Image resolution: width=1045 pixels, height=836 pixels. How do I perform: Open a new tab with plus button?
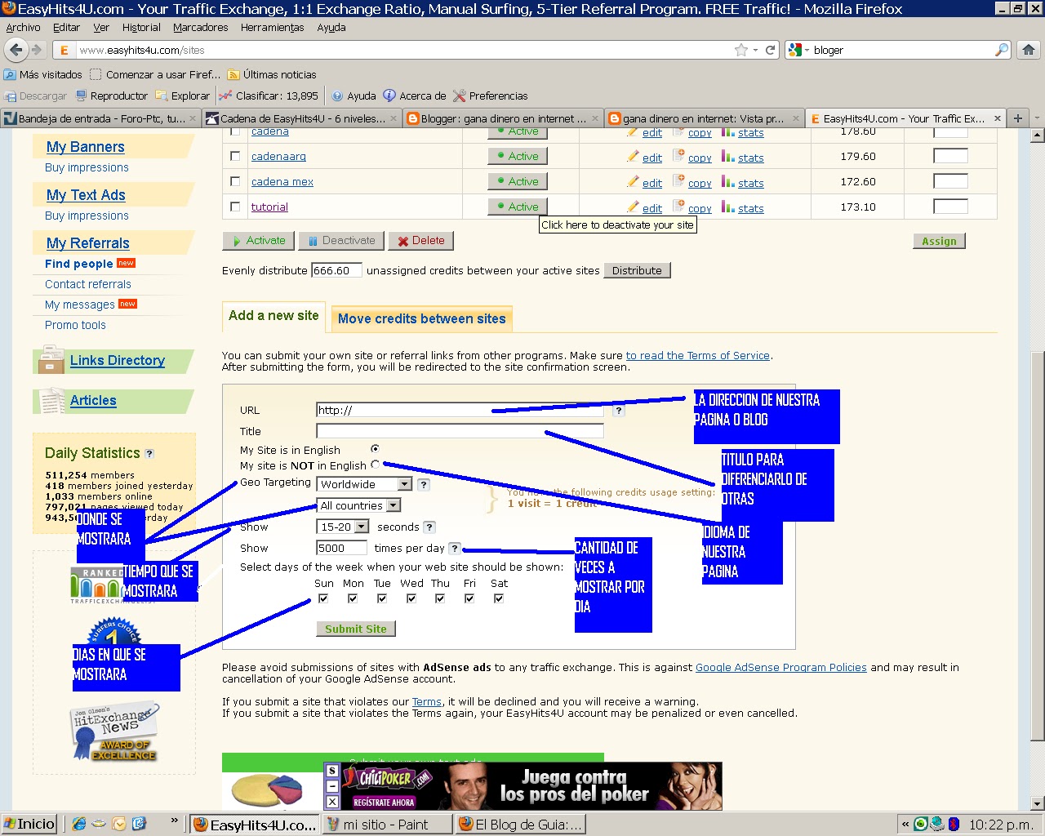pos(1018,118)
